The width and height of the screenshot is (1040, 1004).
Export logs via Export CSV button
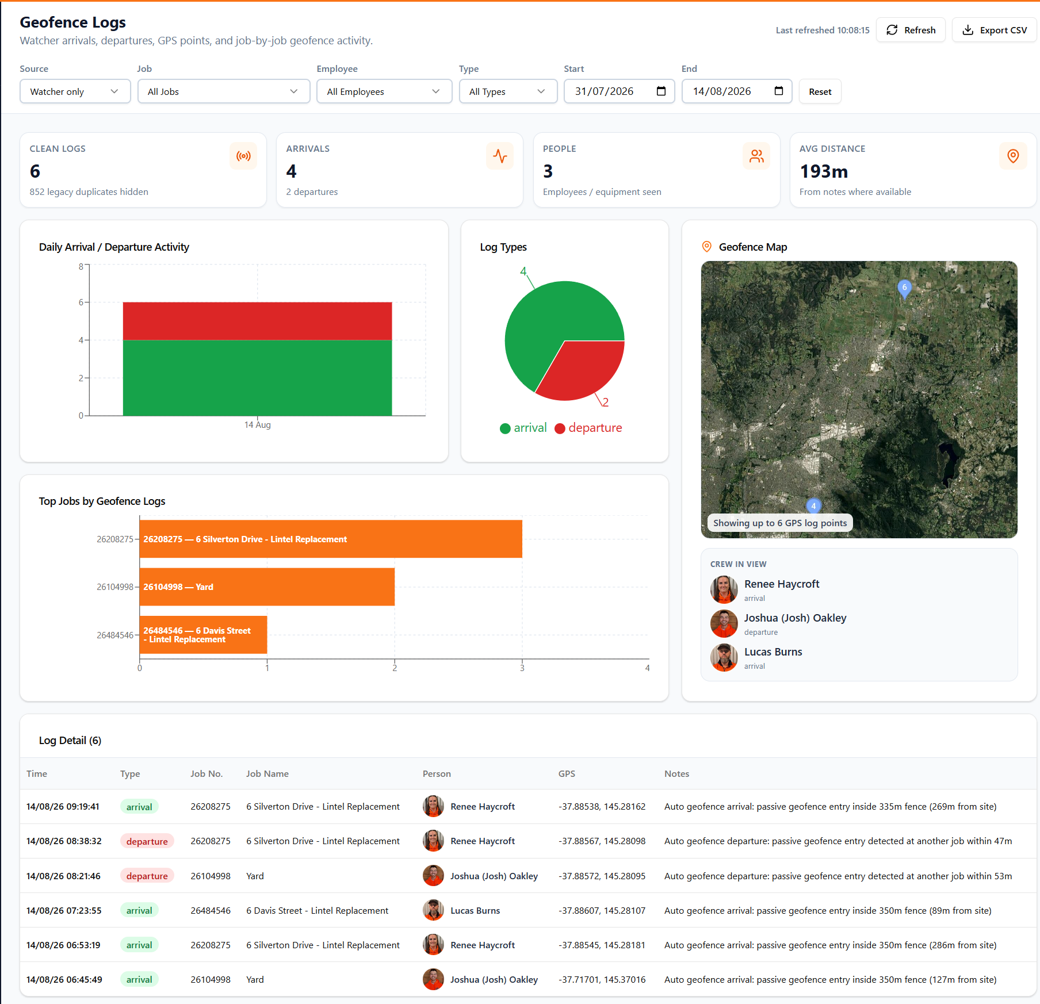[x=995, y=30]
